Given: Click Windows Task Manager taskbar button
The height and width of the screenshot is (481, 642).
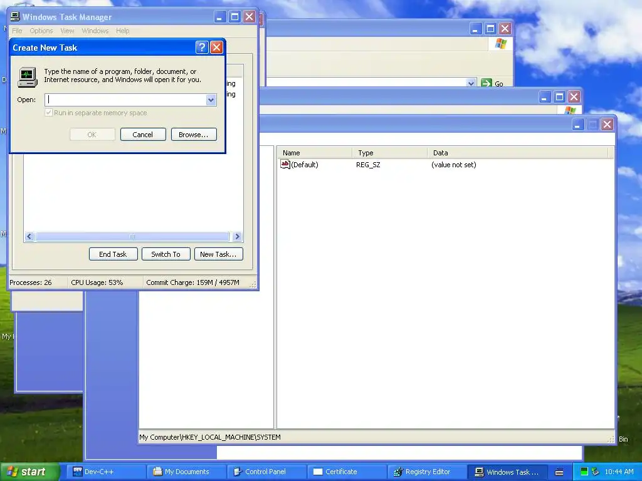Looking at the screenshot, I should (x=508, y=472).
